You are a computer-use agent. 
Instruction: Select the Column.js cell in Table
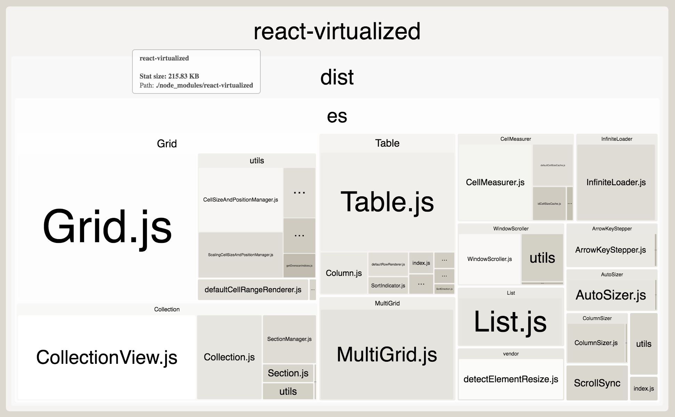[343, 273]
